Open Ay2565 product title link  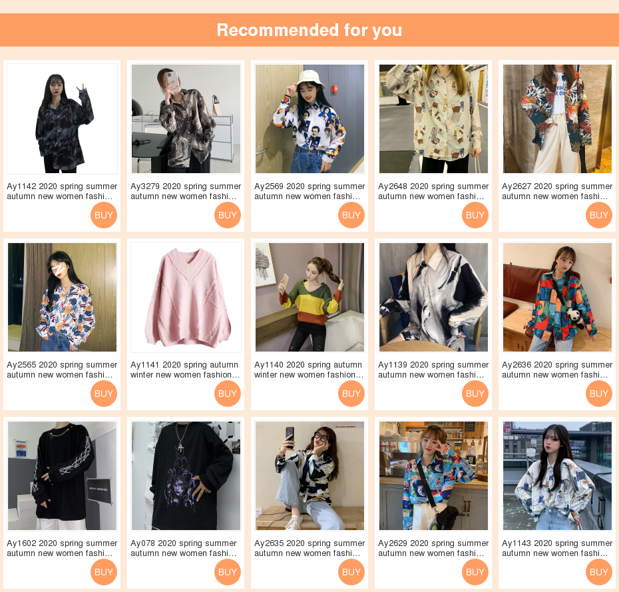(x=62, y=370)
